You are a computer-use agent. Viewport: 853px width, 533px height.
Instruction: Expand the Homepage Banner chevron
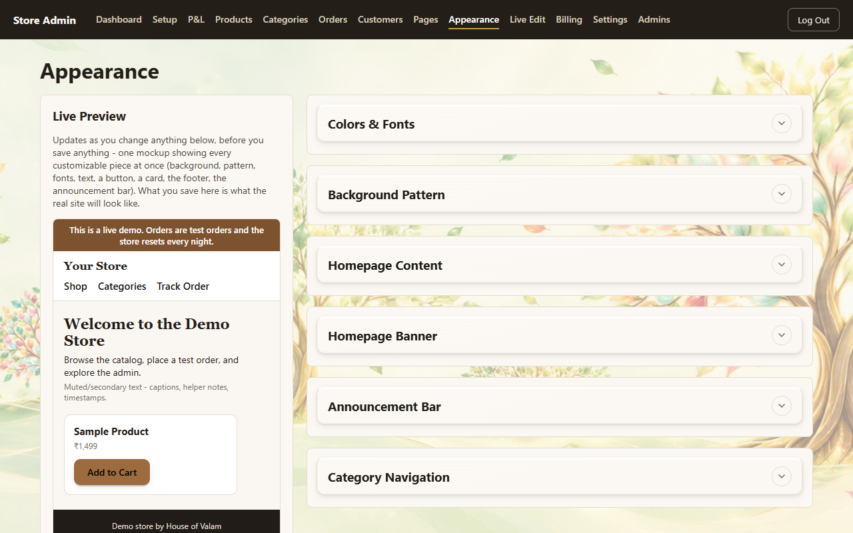[781, 335]
